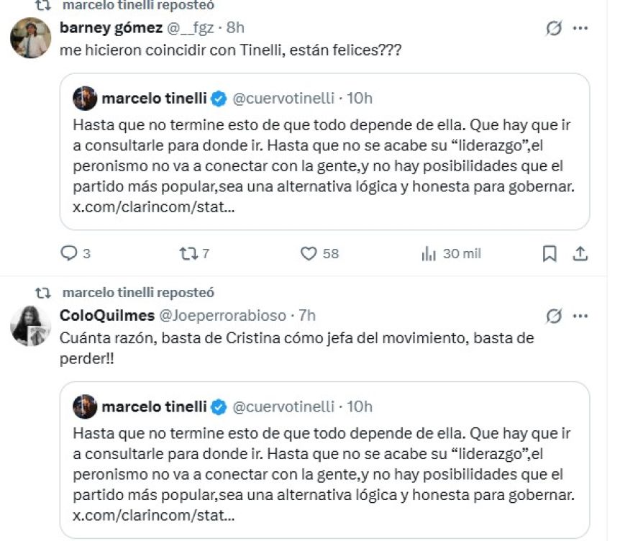Image resolution: width=620 pixels, height=541 pixels.
Task: Share barney gómez's post
Action: point(580,253)
